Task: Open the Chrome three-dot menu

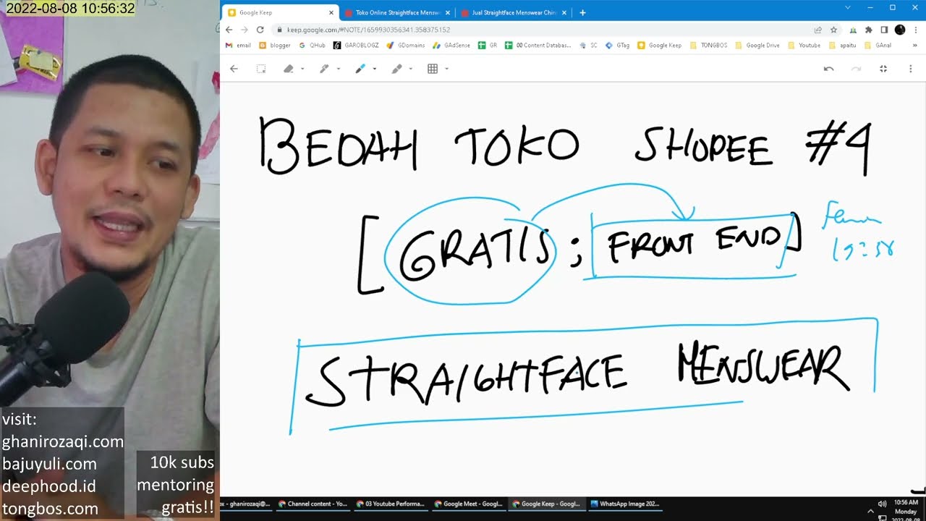Action: (916, 30)
